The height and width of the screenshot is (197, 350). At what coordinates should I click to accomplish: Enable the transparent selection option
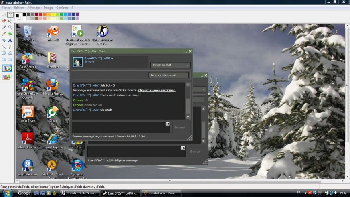pos(7,77)
